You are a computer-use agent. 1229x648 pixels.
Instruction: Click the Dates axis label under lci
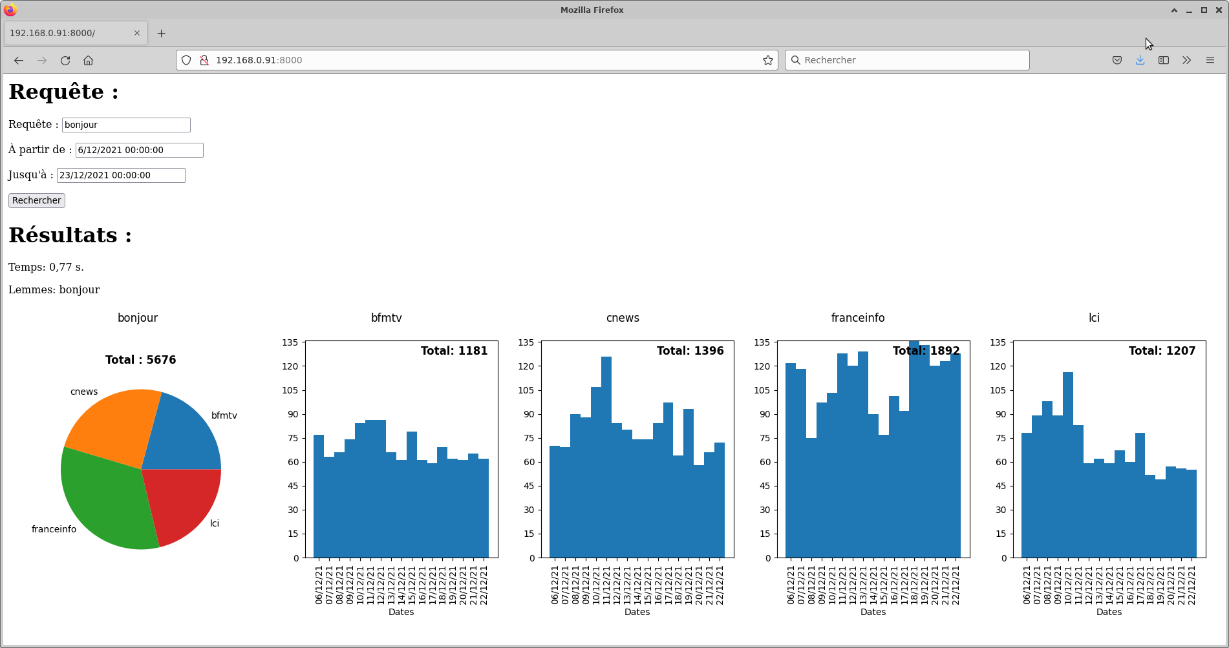click(1109, 612)
